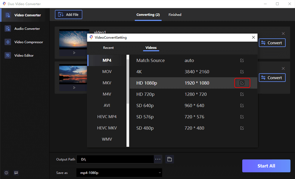Switch to the Finished tab
The image size is (295, 179).
point(175,15)
